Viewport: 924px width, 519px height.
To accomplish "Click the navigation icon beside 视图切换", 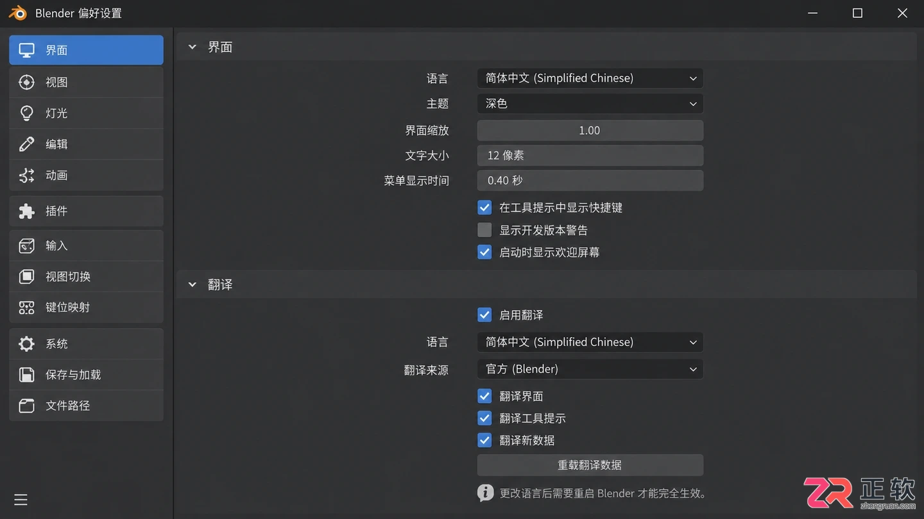I will coord(26,277).
